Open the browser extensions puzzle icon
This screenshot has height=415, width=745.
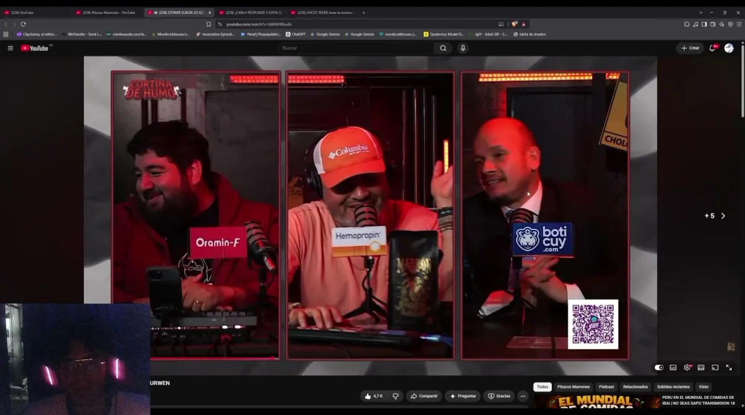pos(686,24)
